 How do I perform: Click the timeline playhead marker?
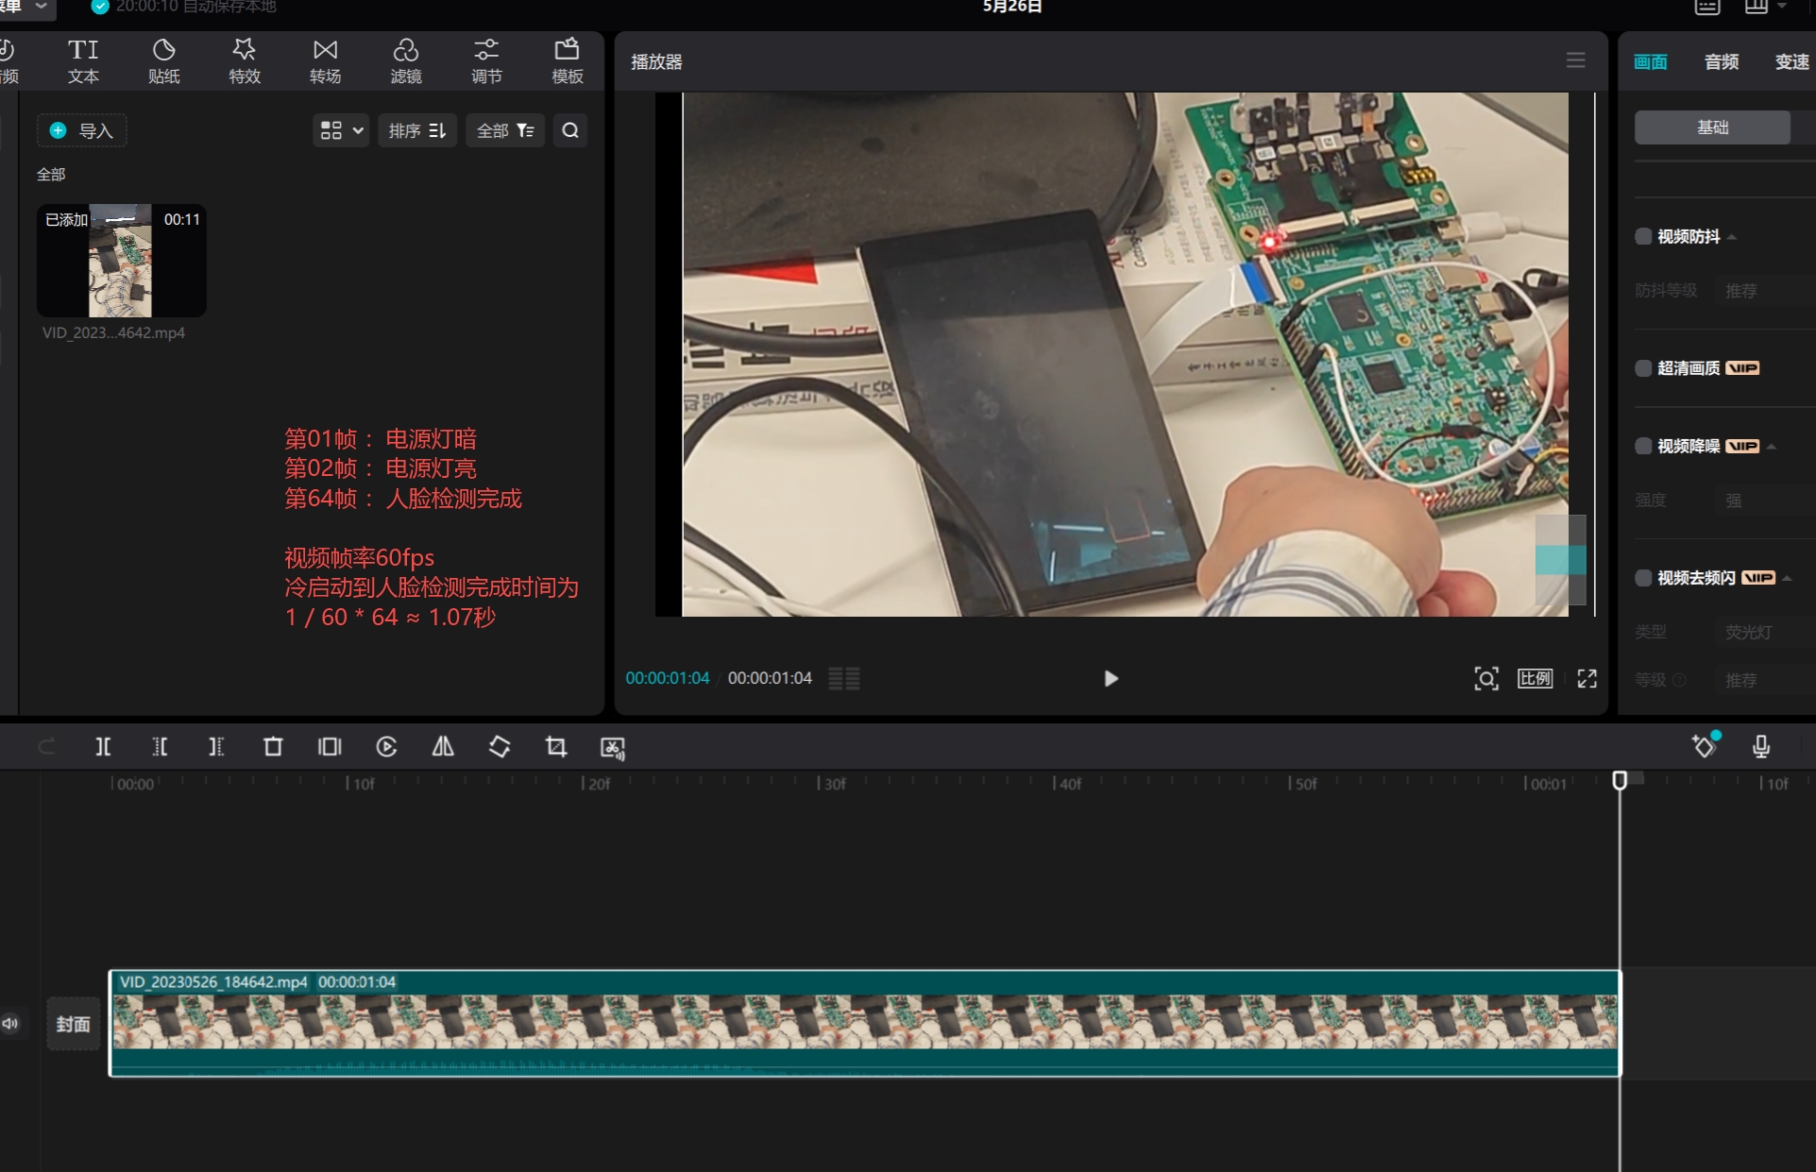[1620, 780]
